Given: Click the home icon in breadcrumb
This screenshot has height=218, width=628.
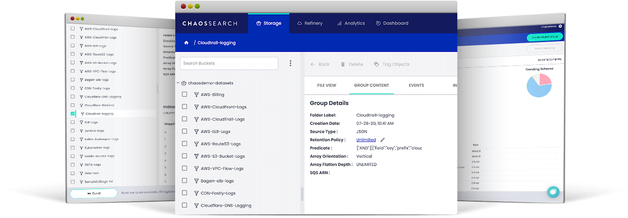Looking at the screenshot, I should tap(186, 43).
